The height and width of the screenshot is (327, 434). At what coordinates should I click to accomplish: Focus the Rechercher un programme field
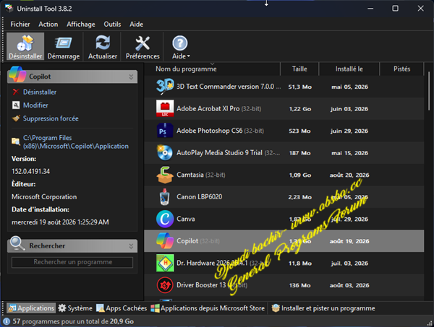click(72, 262)
